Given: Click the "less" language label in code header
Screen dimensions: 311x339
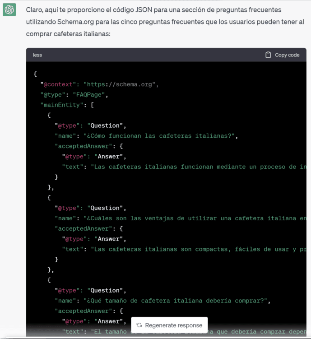Looking at the screenshot, I should coord(37,55).
